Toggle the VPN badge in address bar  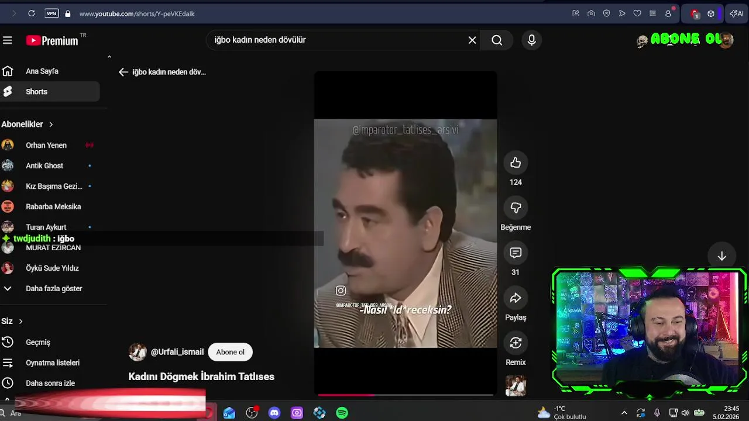tap(51, 13)
